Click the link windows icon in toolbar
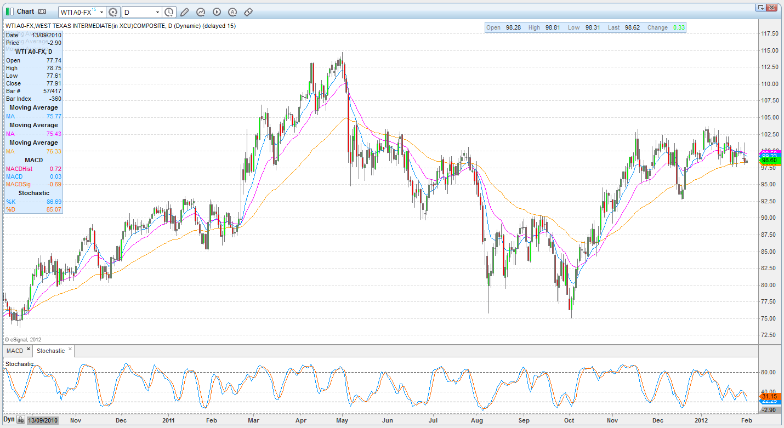Image resolution: width=784 pixels, height=428 pixels. click(248, 12)
